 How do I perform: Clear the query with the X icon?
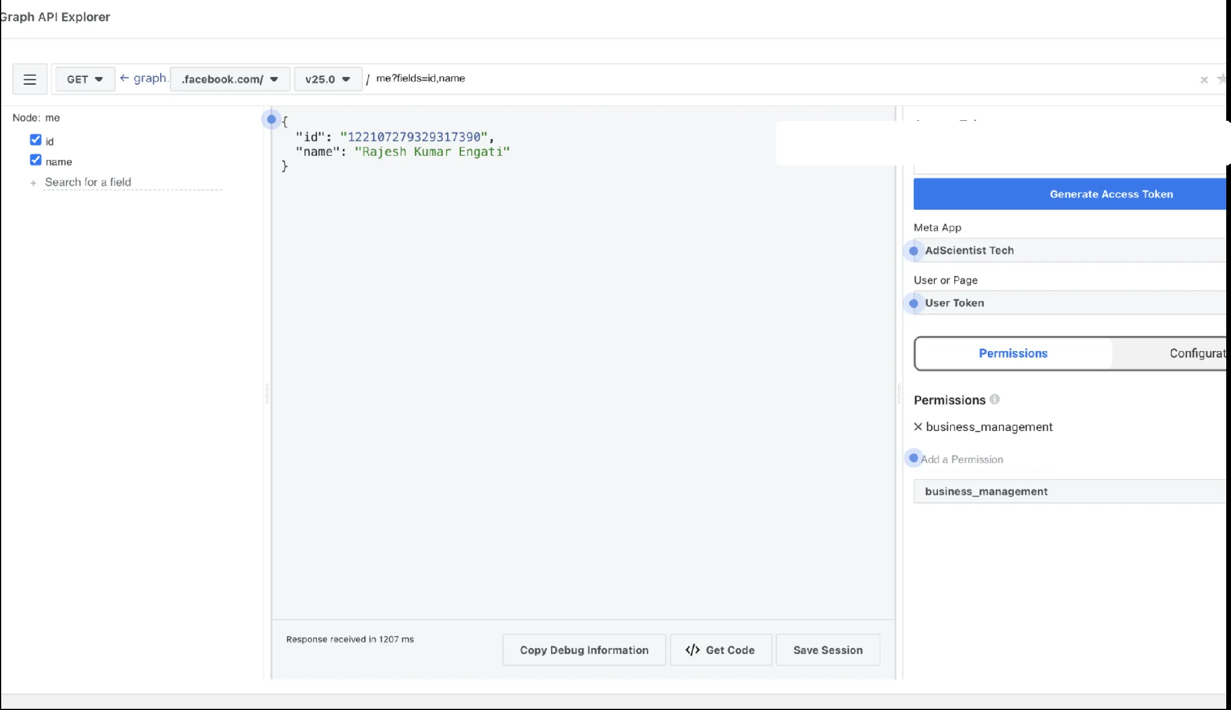pyautogui.click(x=1204, y=80)
